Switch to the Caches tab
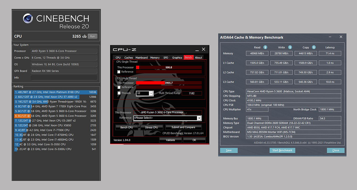357x190 pixels. pyautogui.click(x=129, y=58)
